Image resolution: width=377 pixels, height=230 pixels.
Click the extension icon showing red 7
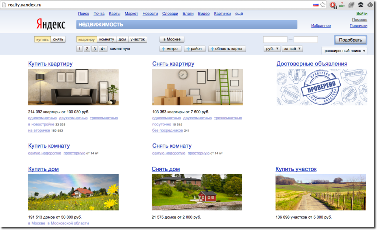(x=342, y=5)
